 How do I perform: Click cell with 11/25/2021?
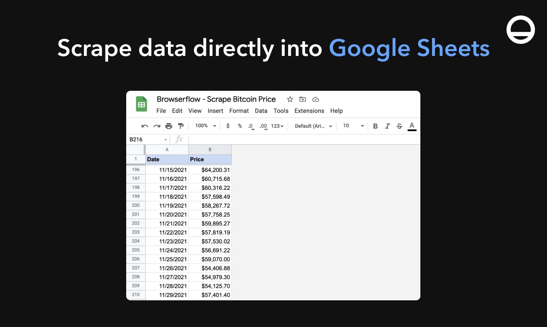(167, 259)
